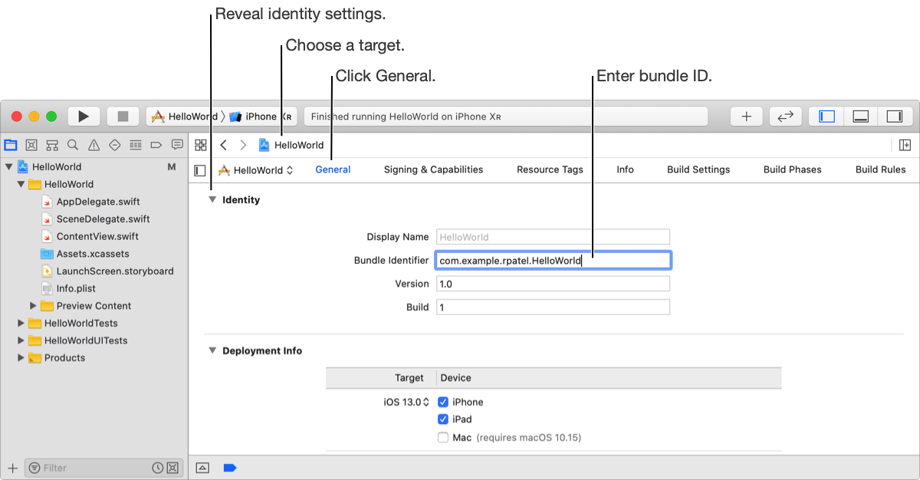This screenshot has width=920, height=480.
Task: Click the Bundle Identifier text field
Action: click(553, 261)
